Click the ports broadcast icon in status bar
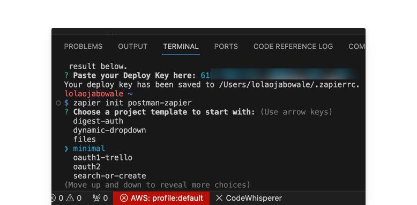This screenshot has width=417, height=205. click(x=96, y=198)
